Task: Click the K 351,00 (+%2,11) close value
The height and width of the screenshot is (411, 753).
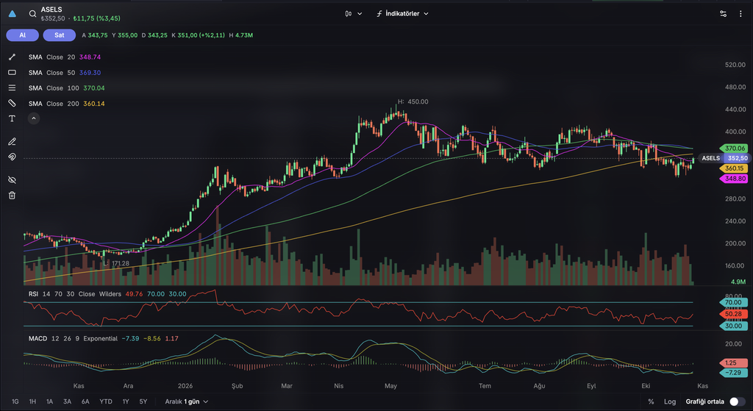Action: coord(199,35)
